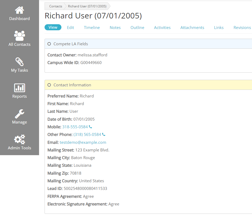Click the Richard User breadcrumb item

pos(87,6)
